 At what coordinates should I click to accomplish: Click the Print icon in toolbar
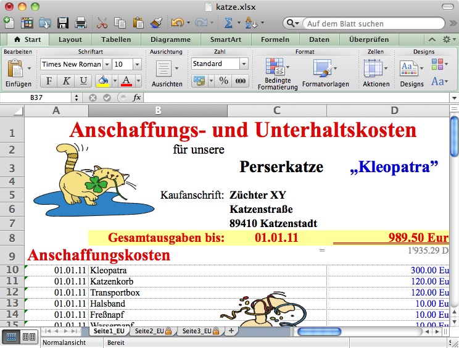pos(80,23)
